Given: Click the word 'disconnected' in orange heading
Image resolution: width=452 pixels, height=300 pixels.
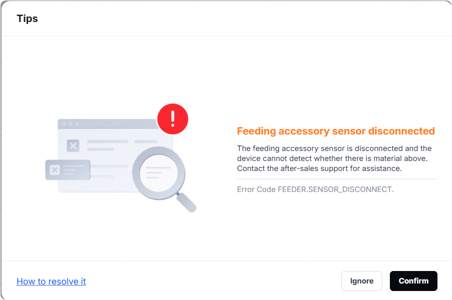Looking at the screenshot, I should pos(401,131).
